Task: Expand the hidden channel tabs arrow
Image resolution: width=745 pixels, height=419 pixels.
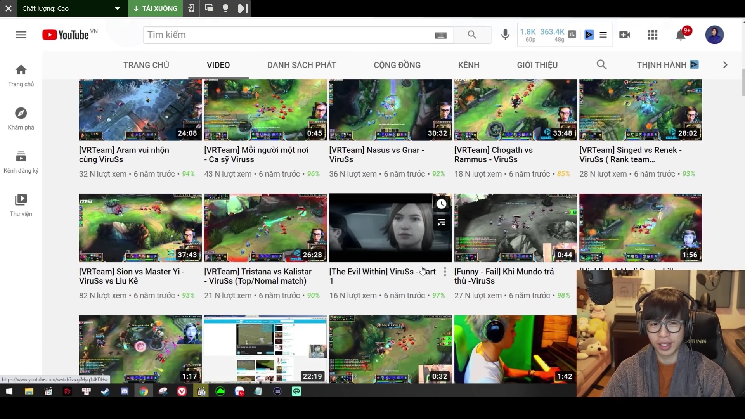Action: (725, 65)
